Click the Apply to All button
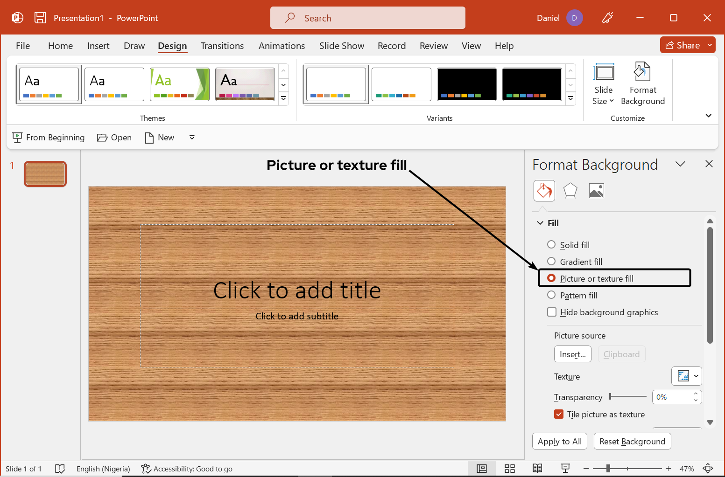Viewport: 725px width, 477px height. (x=559, y=441)
